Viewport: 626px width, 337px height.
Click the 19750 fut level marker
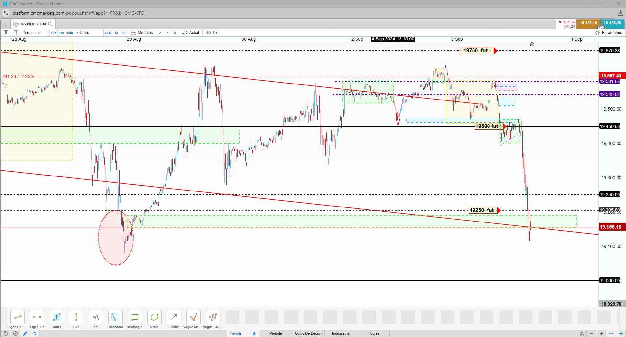pyautogui.click(x=477, y=51)
